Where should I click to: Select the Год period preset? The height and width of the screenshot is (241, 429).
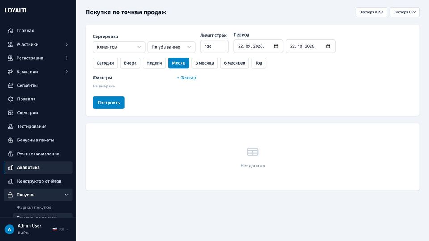[259, 63]
